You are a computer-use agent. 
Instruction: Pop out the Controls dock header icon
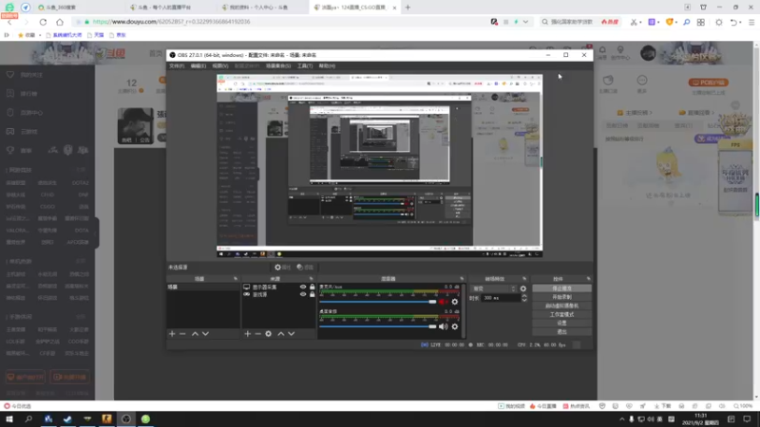[x=588, y=279]
